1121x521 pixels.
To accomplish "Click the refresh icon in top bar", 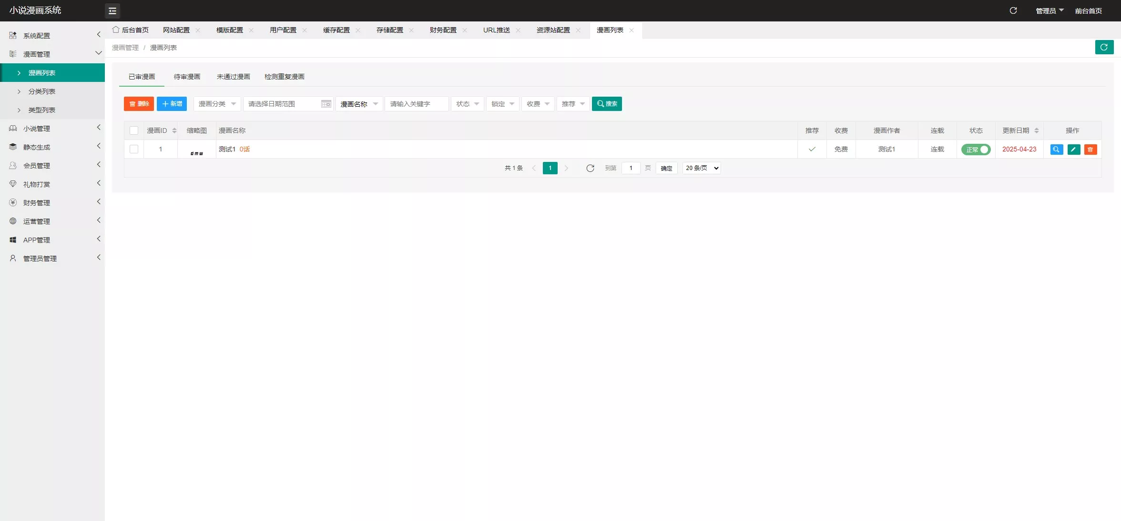I will pyautogui.click(x=1013, y=10).
